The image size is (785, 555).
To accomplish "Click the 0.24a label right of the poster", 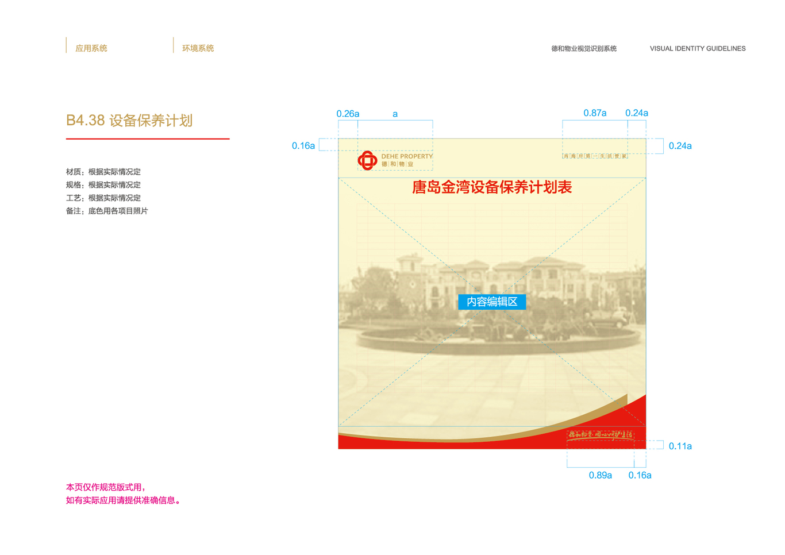I will pos(680,146).
